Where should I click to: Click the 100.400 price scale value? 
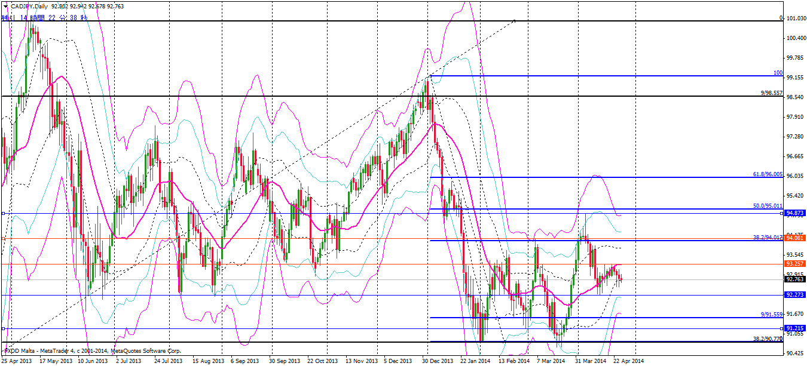(796, 38)
